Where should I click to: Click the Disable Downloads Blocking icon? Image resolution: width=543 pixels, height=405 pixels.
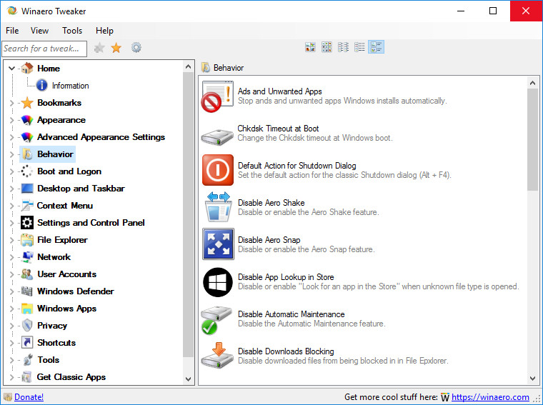[217, 356]
